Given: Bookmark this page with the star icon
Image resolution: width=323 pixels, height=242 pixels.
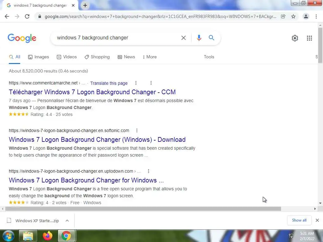Looking at the screenshot, I should (x=293, y=16).
